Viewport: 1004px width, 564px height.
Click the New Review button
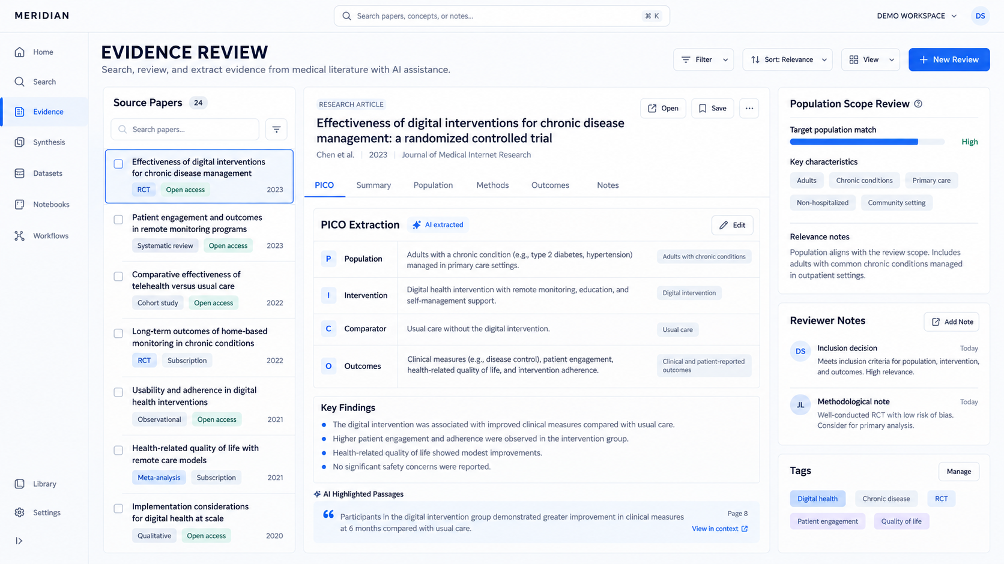[949, 59]
